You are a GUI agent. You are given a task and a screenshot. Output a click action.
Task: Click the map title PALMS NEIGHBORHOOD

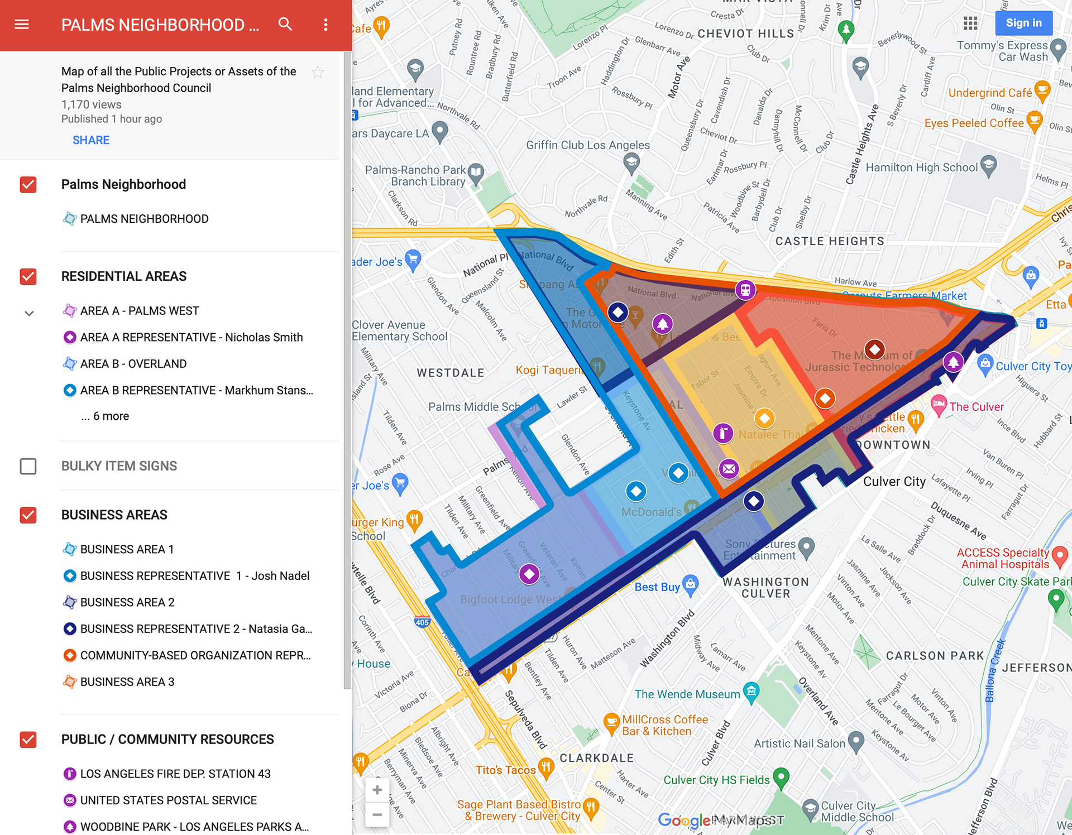pyautogui.click(x=160, y=25)
